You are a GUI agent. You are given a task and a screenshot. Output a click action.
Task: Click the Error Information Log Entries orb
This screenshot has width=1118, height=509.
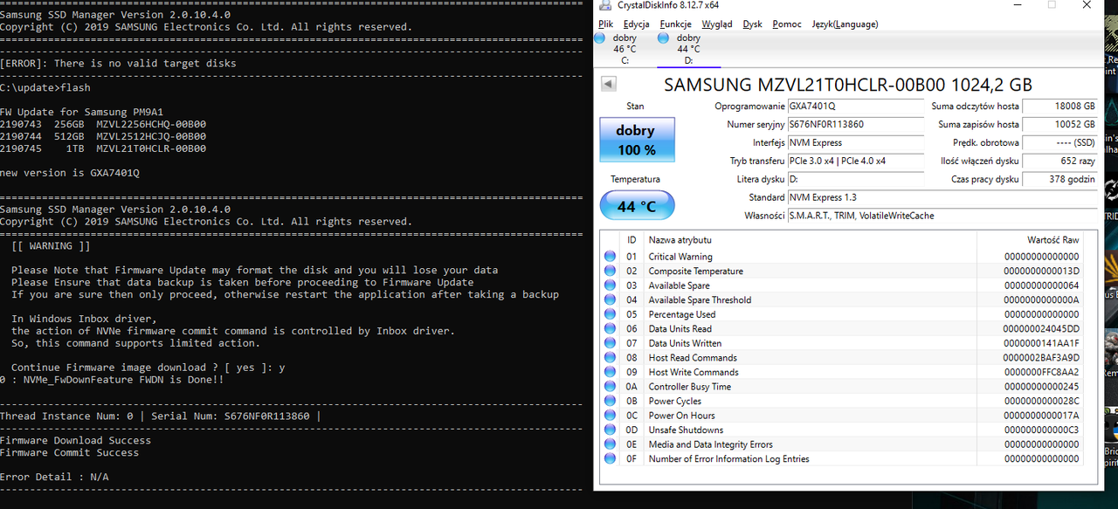pyautogui.click(x=610, y=458)
